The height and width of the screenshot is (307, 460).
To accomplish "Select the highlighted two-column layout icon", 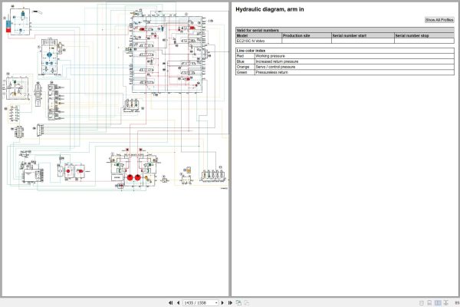I will point(438,302).
